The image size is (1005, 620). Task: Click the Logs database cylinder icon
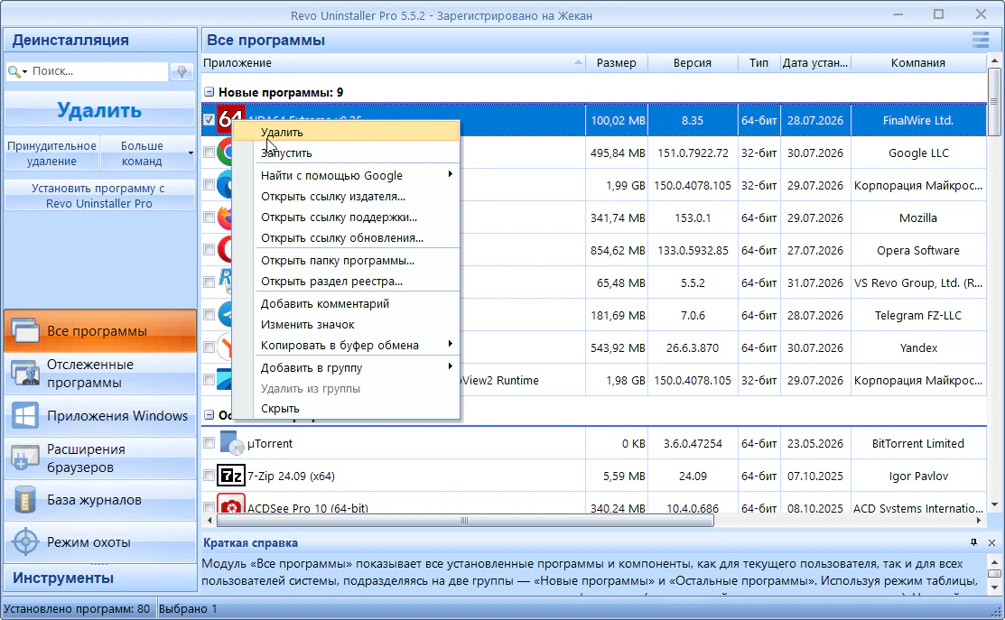[x=25, y=500]
